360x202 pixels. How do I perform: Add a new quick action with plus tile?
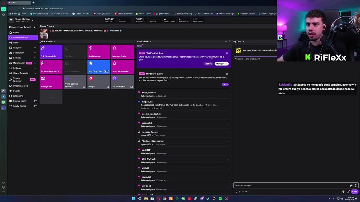click(x=51, y=97)
